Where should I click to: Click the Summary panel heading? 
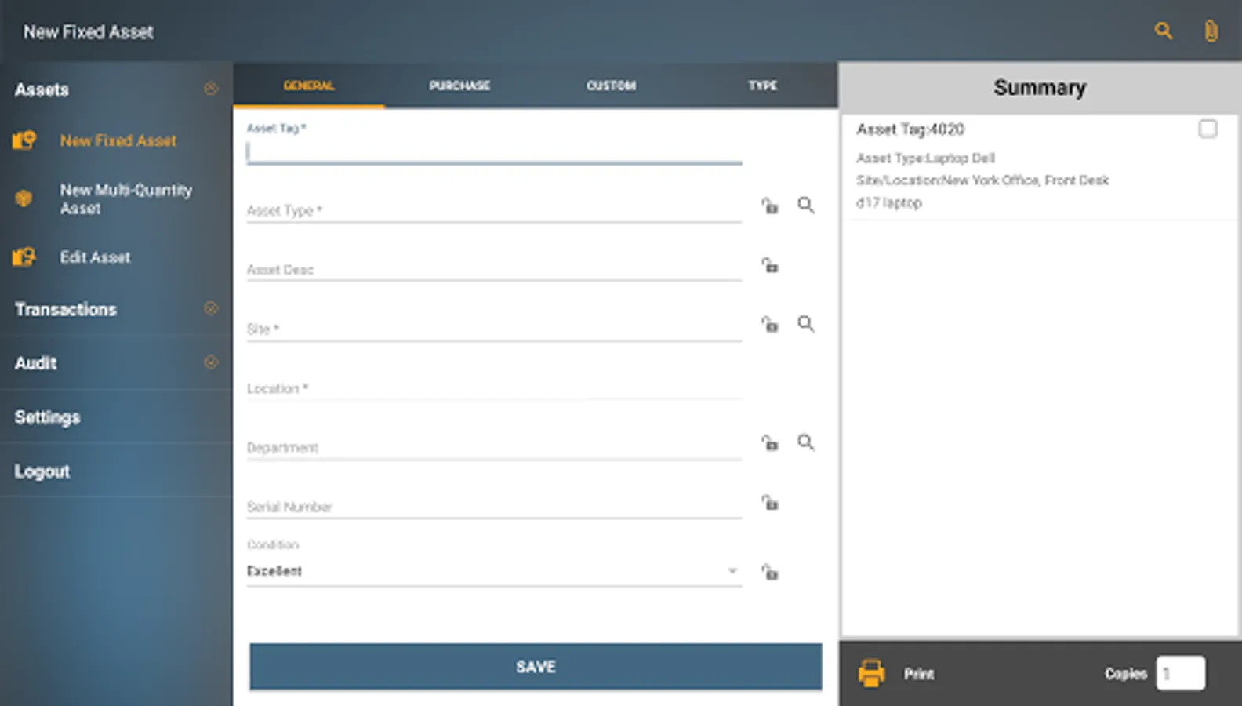(1040, 87)
